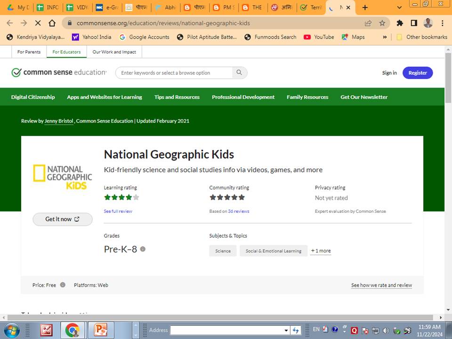
Task: Open the Chrome extensions puzzle icon
Action: coord(400,23)
